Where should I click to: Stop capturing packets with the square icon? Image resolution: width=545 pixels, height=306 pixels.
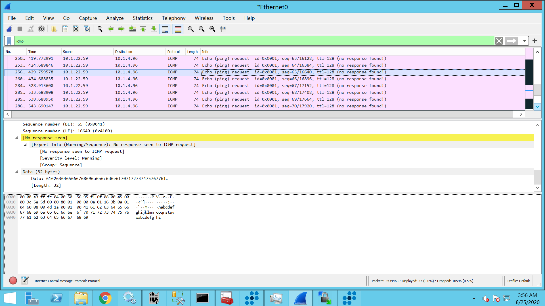[20, 29]
